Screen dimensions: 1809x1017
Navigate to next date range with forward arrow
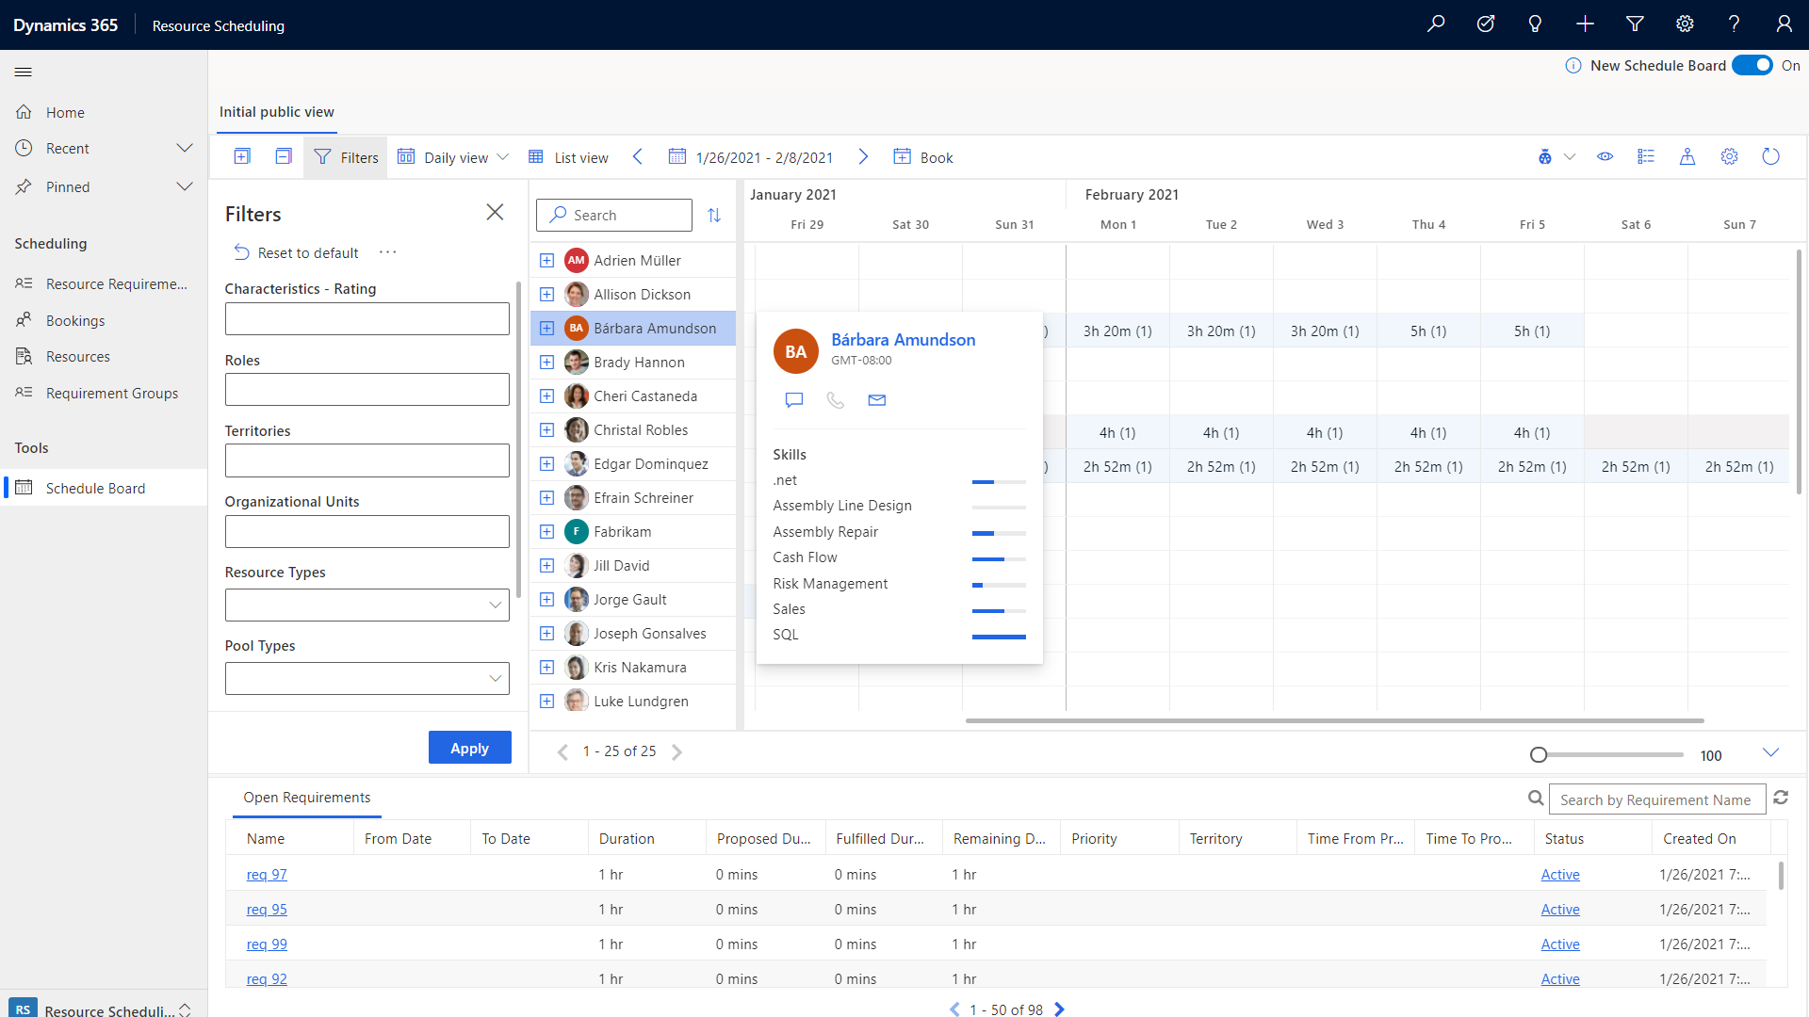[x=866, y=156]
